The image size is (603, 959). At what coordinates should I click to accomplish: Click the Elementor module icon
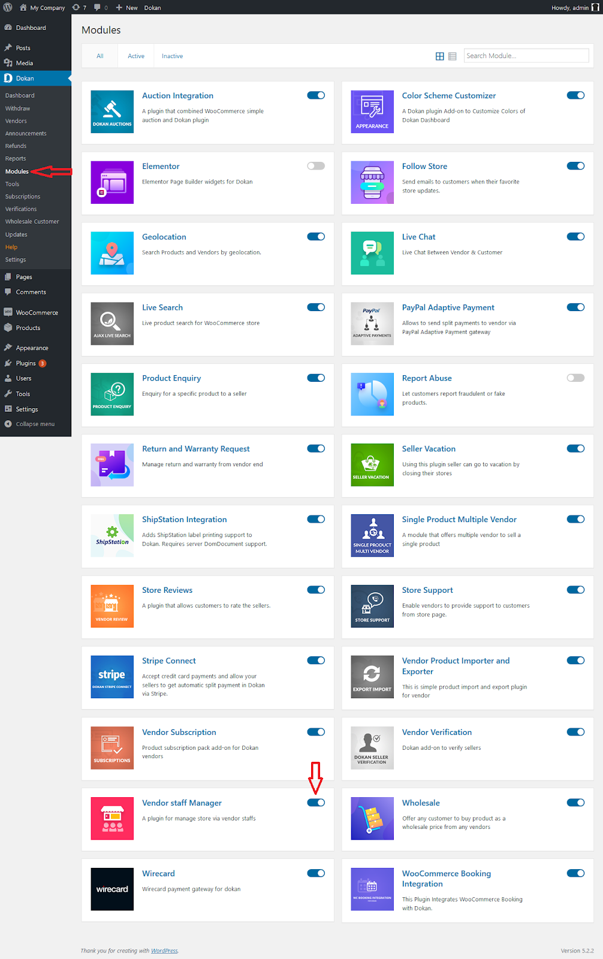112,182
